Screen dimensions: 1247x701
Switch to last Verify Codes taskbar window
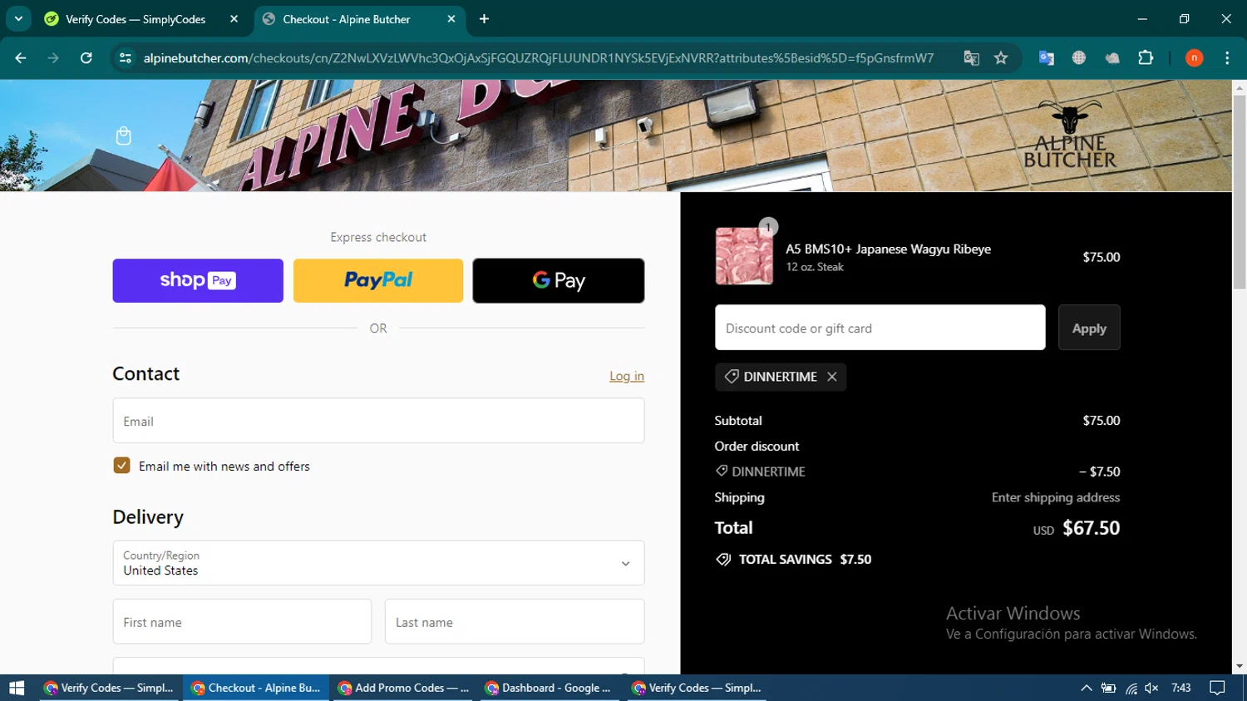(697, 688)
